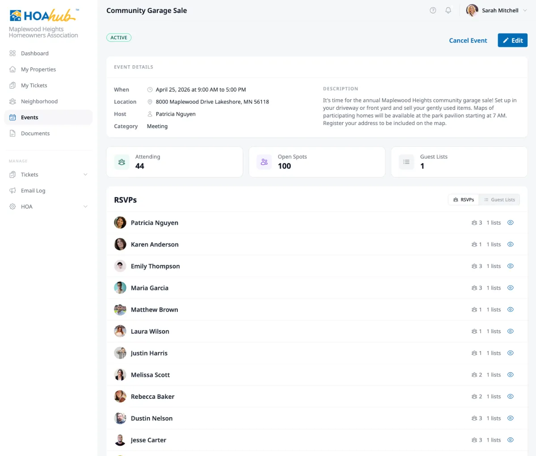This screenshot has height=456, width=536.
Task: Check notifications via the bell icon
Action: [x=448, y=10]
